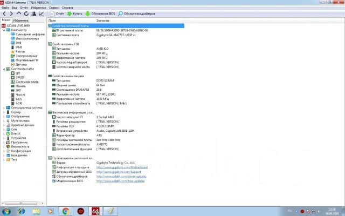Open the gigabyte.com/Motherboard product link
This screenshot has height=216, width=345.
click(122, 167)
